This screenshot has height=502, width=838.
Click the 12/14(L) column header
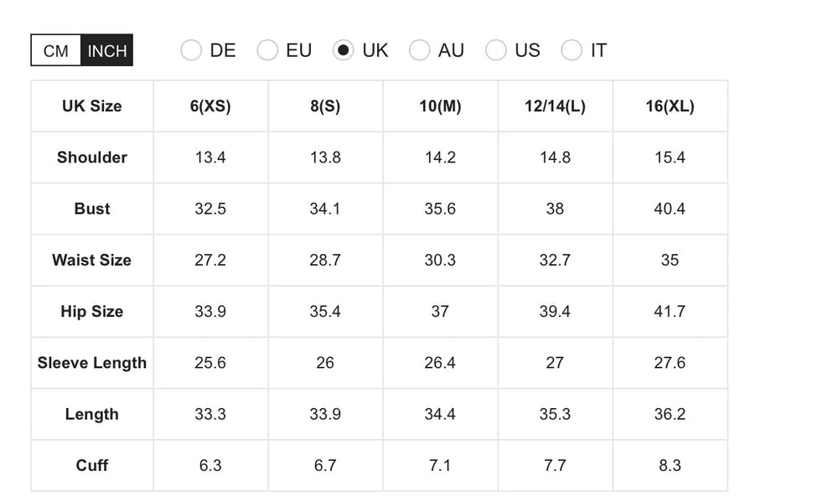pos(555,106)
